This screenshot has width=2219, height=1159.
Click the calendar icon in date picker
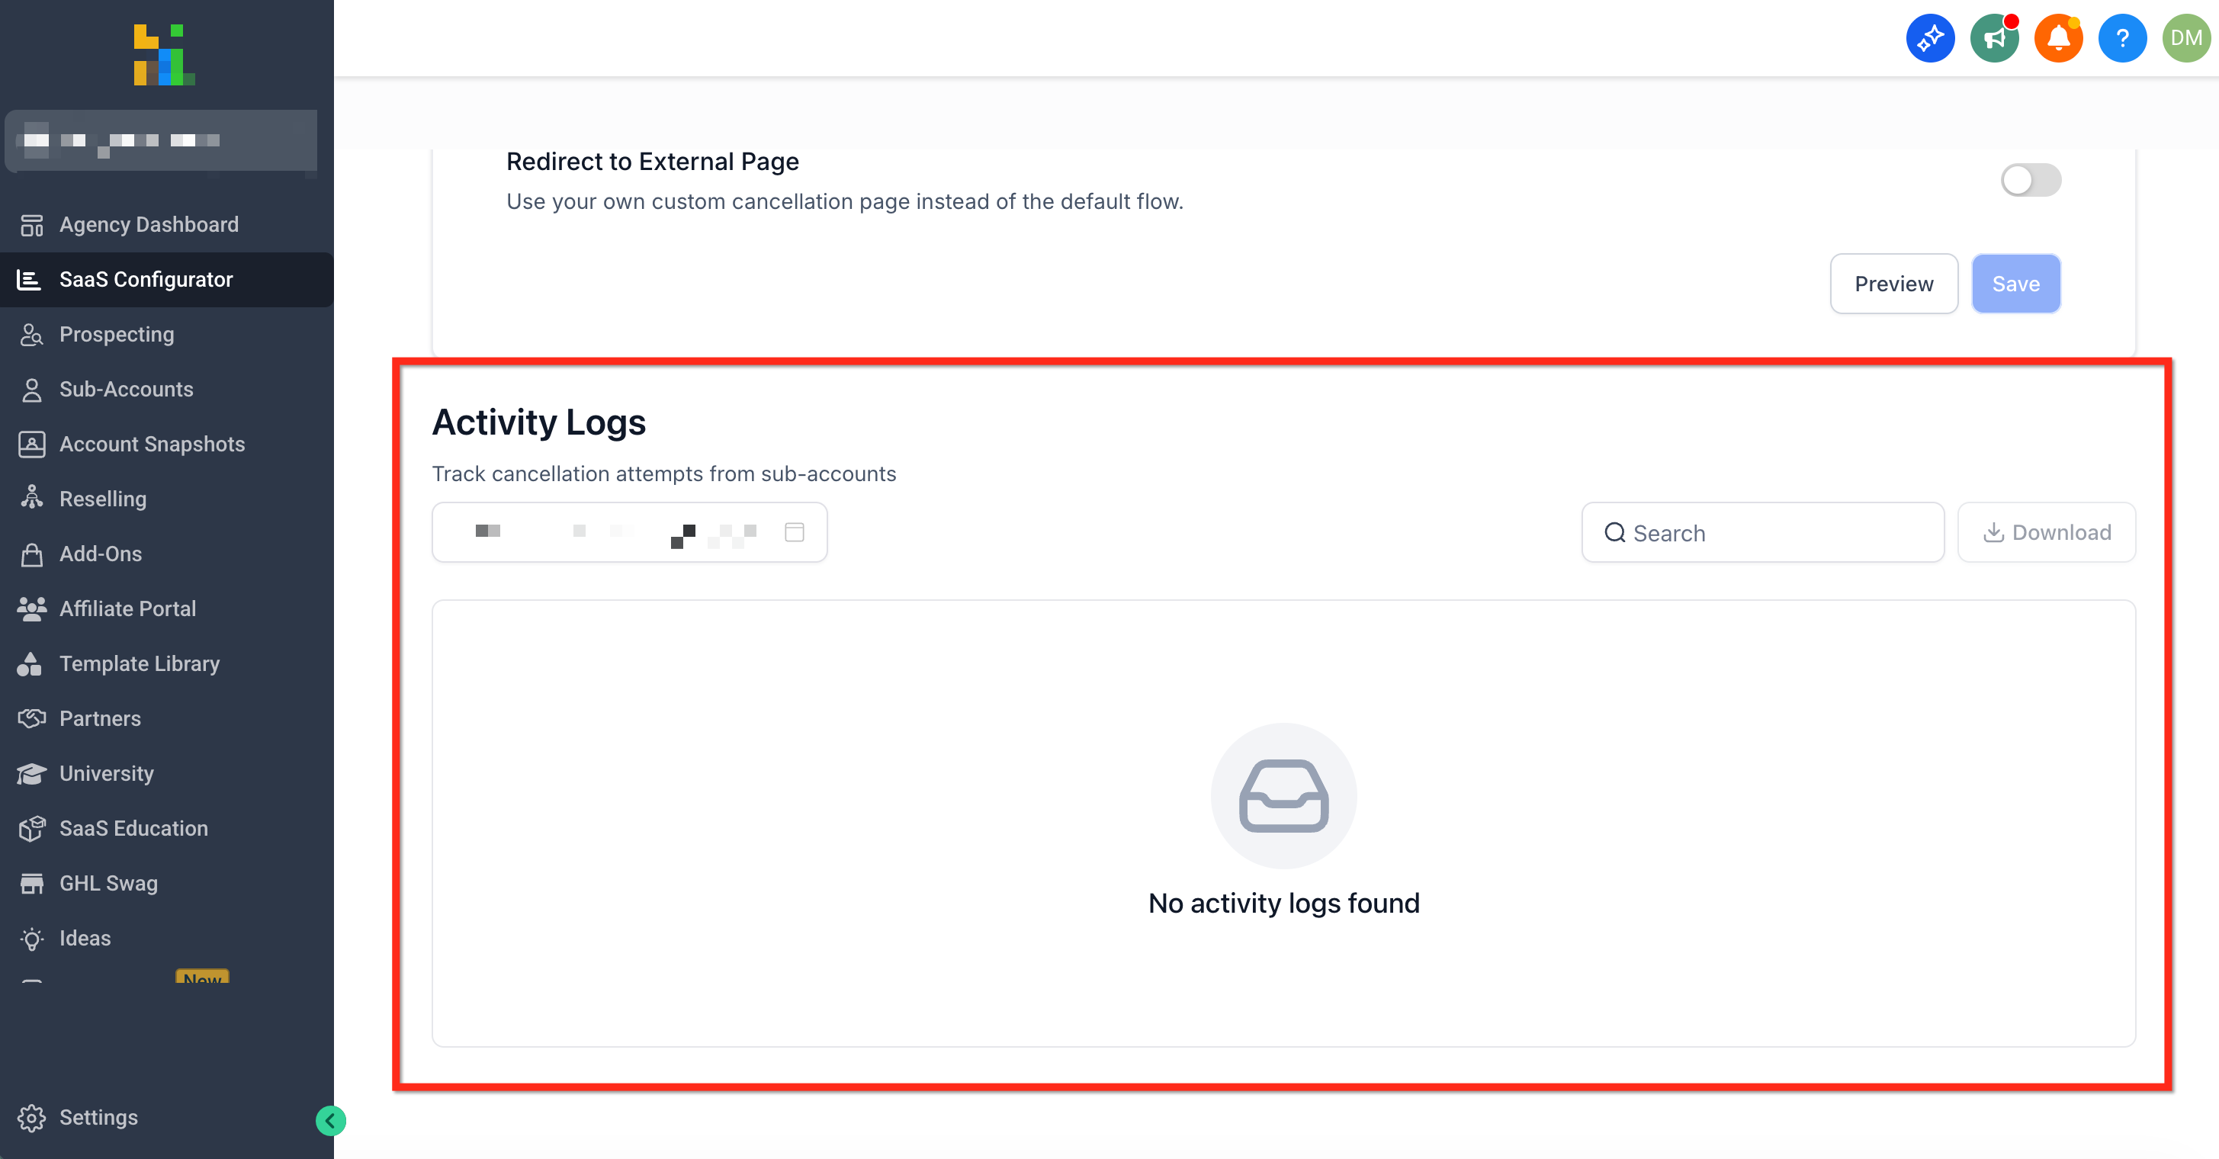[795, 532]
